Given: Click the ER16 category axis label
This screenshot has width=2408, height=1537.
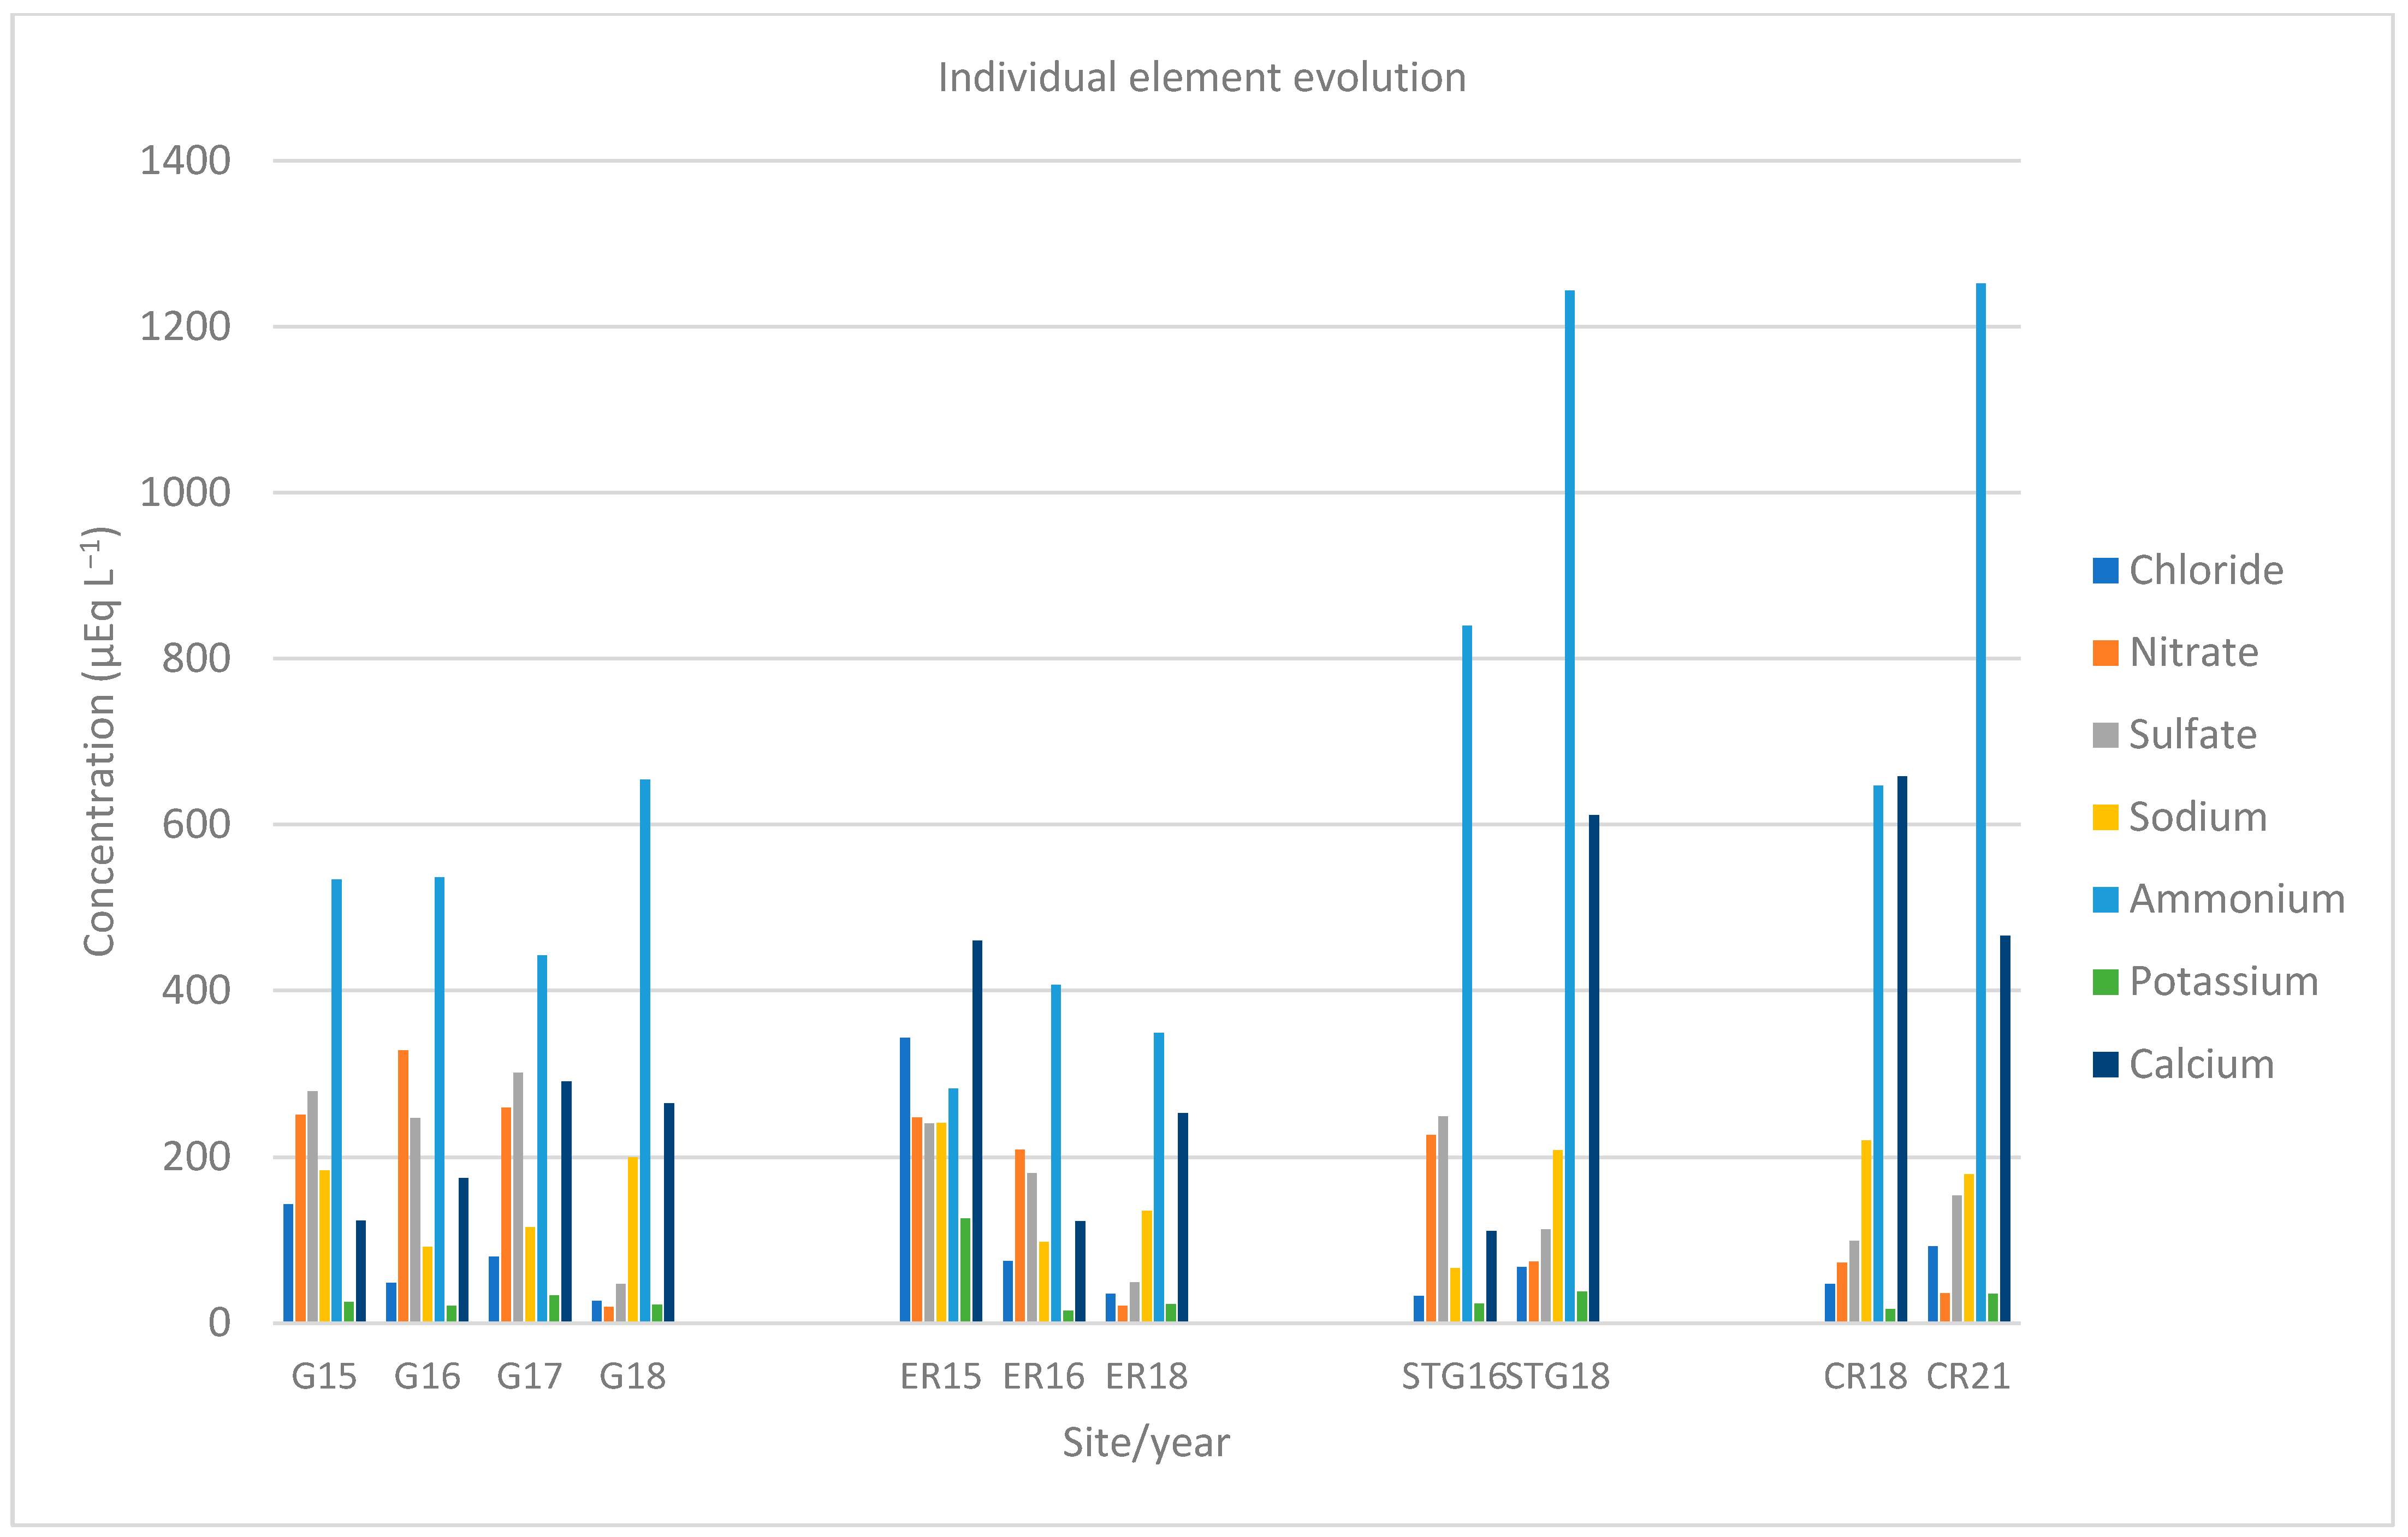Looking at the screenshot, I should click(x=1043, y=1376).
